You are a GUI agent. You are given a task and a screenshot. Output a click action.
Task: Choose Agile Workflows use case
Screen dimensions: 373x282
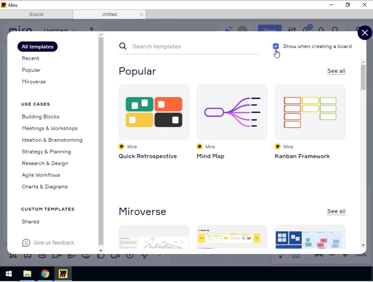coord(41,175)
